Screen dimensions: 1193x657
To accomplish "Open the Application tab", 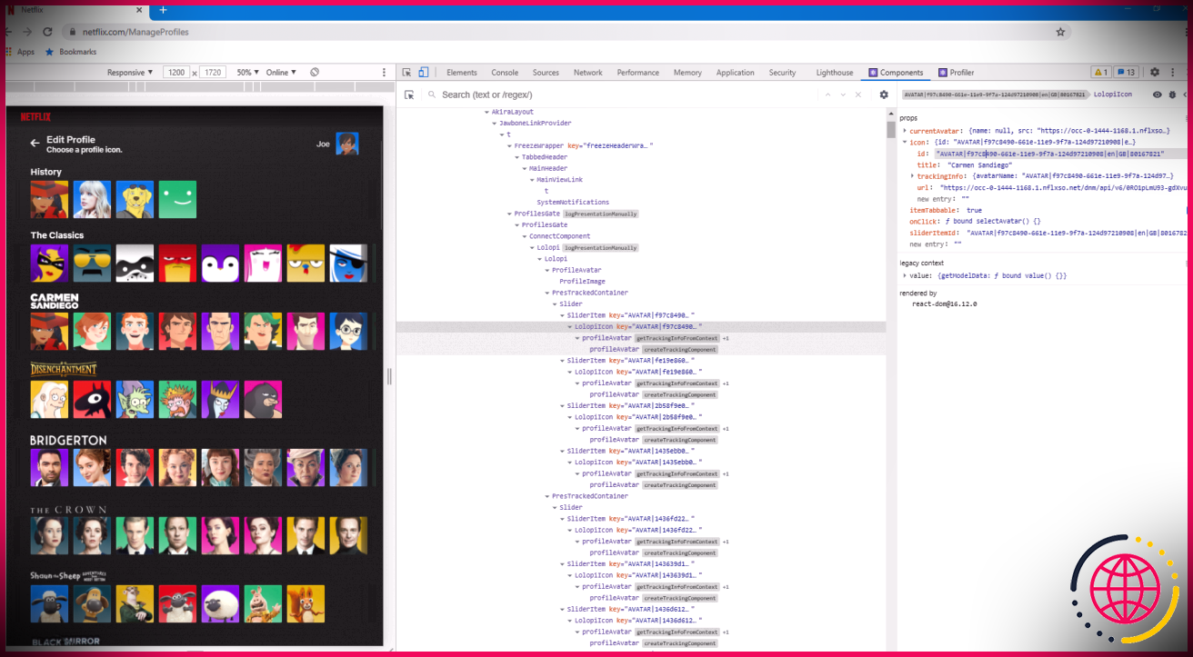I will coord(735,73).
